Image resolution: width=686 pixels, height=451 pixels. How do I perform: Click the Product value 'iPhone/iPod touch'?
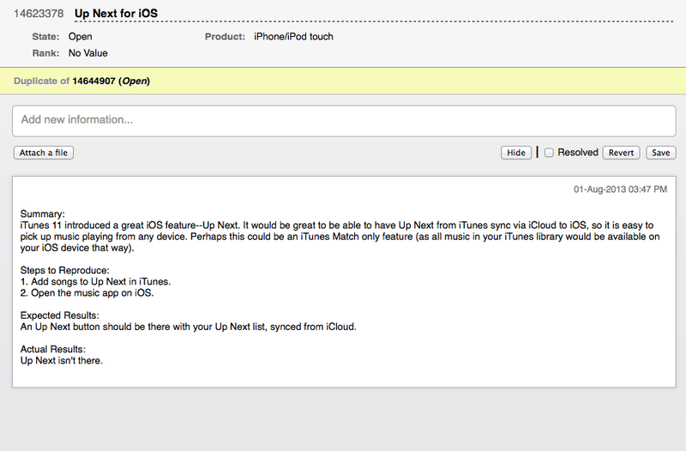pos(293,37)
